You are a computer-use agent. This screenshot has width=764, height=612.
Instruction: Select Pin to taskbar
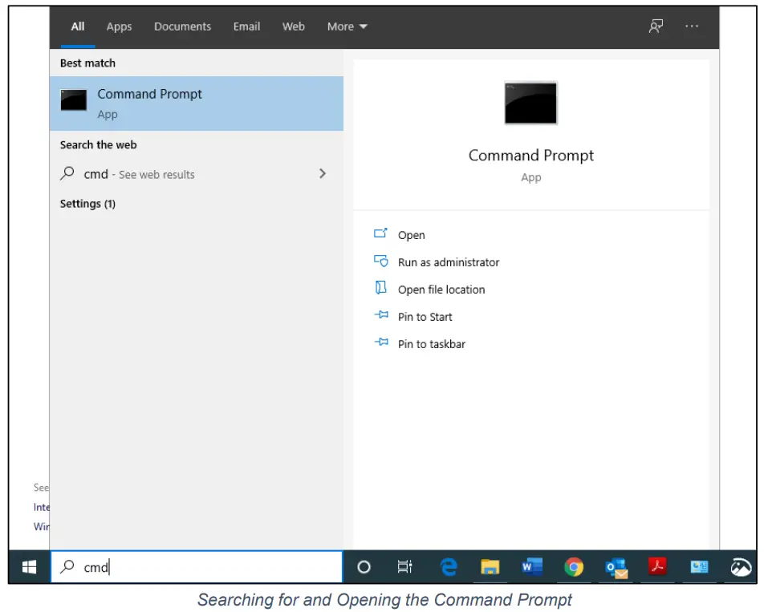point(431,344)
